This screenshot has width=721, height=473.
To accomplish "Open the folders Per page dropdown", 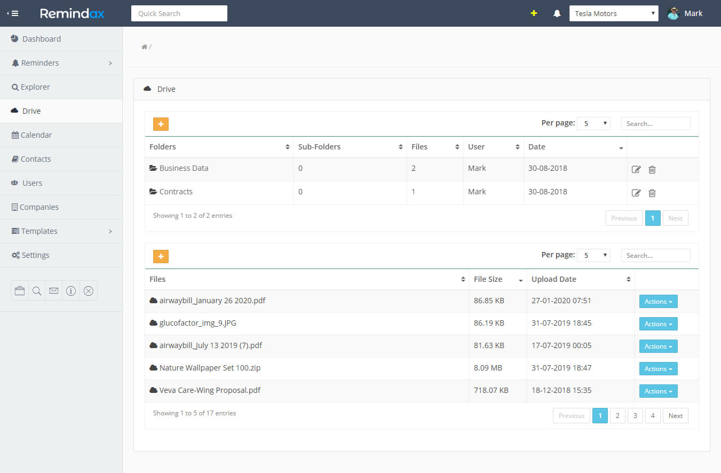I will (593, 123).
